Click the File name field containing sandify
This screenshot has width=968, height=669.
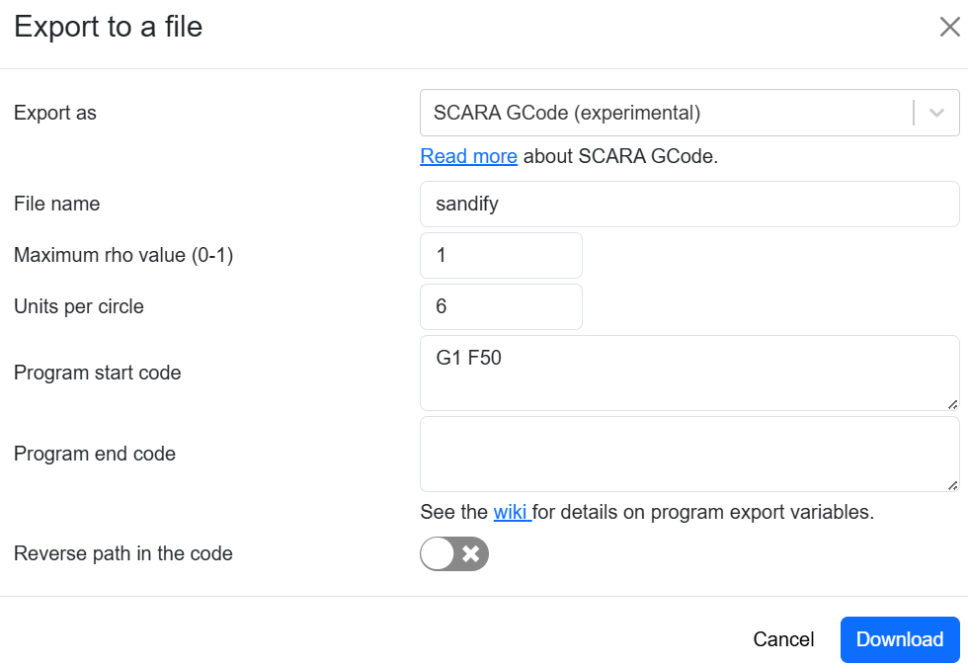pos(688,205)
